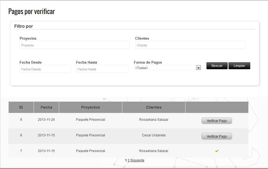Click Rosaeliana Salazar in row 7
The height and width of the screenshot is (169, 268).
point(154,151)
